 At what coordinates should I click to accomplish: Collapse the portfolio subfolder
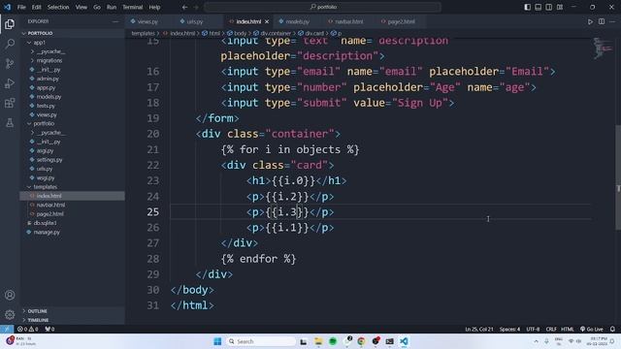pos(73,123)
